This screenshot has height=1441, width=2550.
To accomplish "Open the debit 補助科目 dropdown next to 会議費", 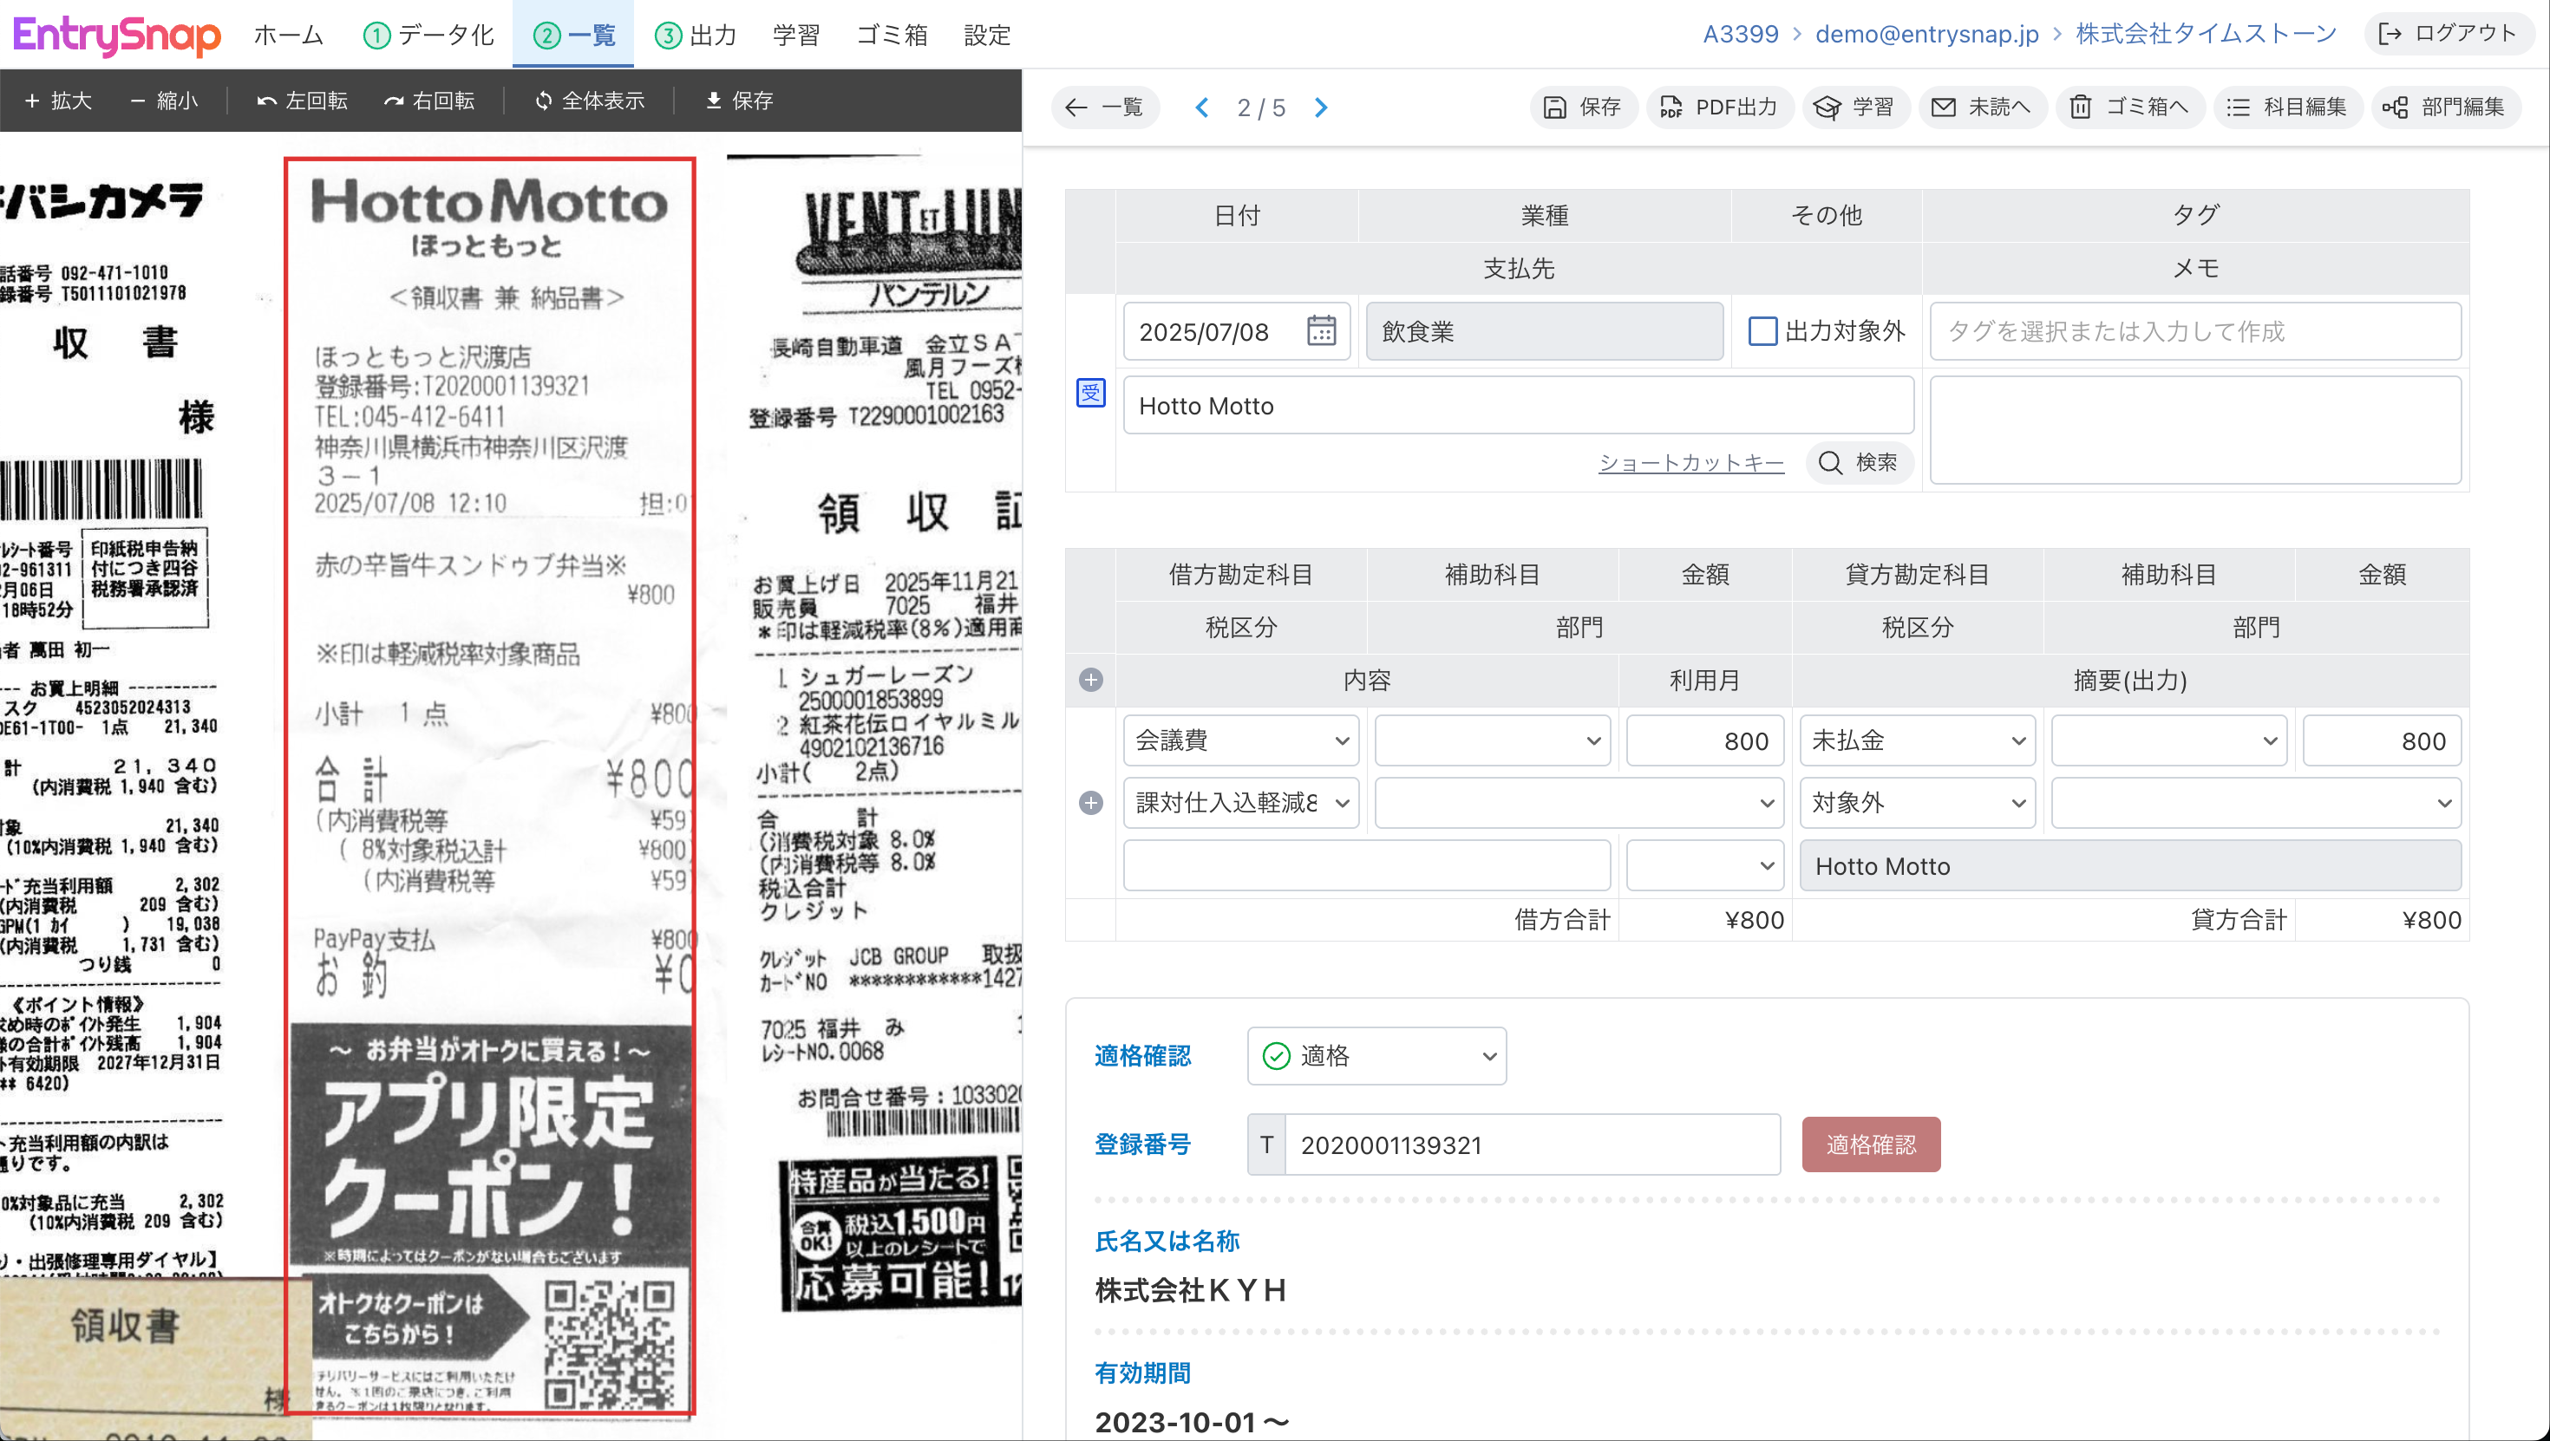I will [1492, 740].
